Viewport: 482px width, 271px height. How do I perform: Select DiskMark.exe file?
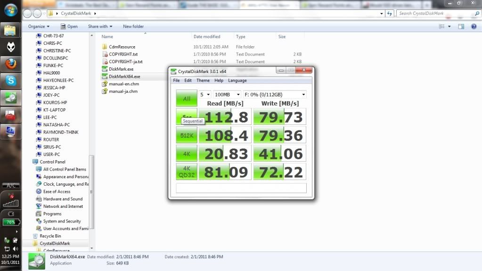tap(121, 69)
